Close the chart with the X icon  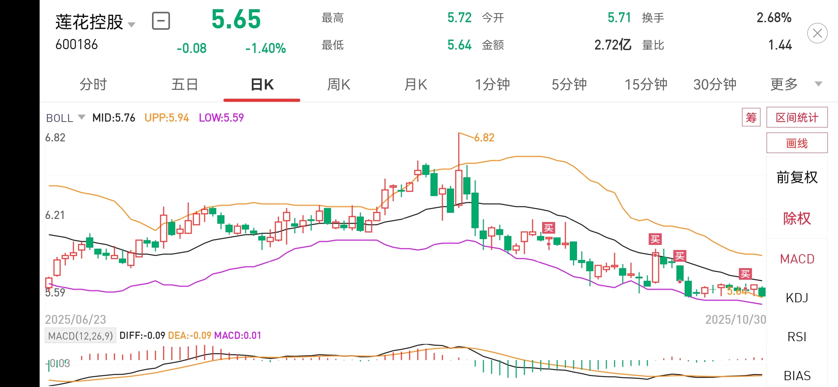click(x=817, y=33)
